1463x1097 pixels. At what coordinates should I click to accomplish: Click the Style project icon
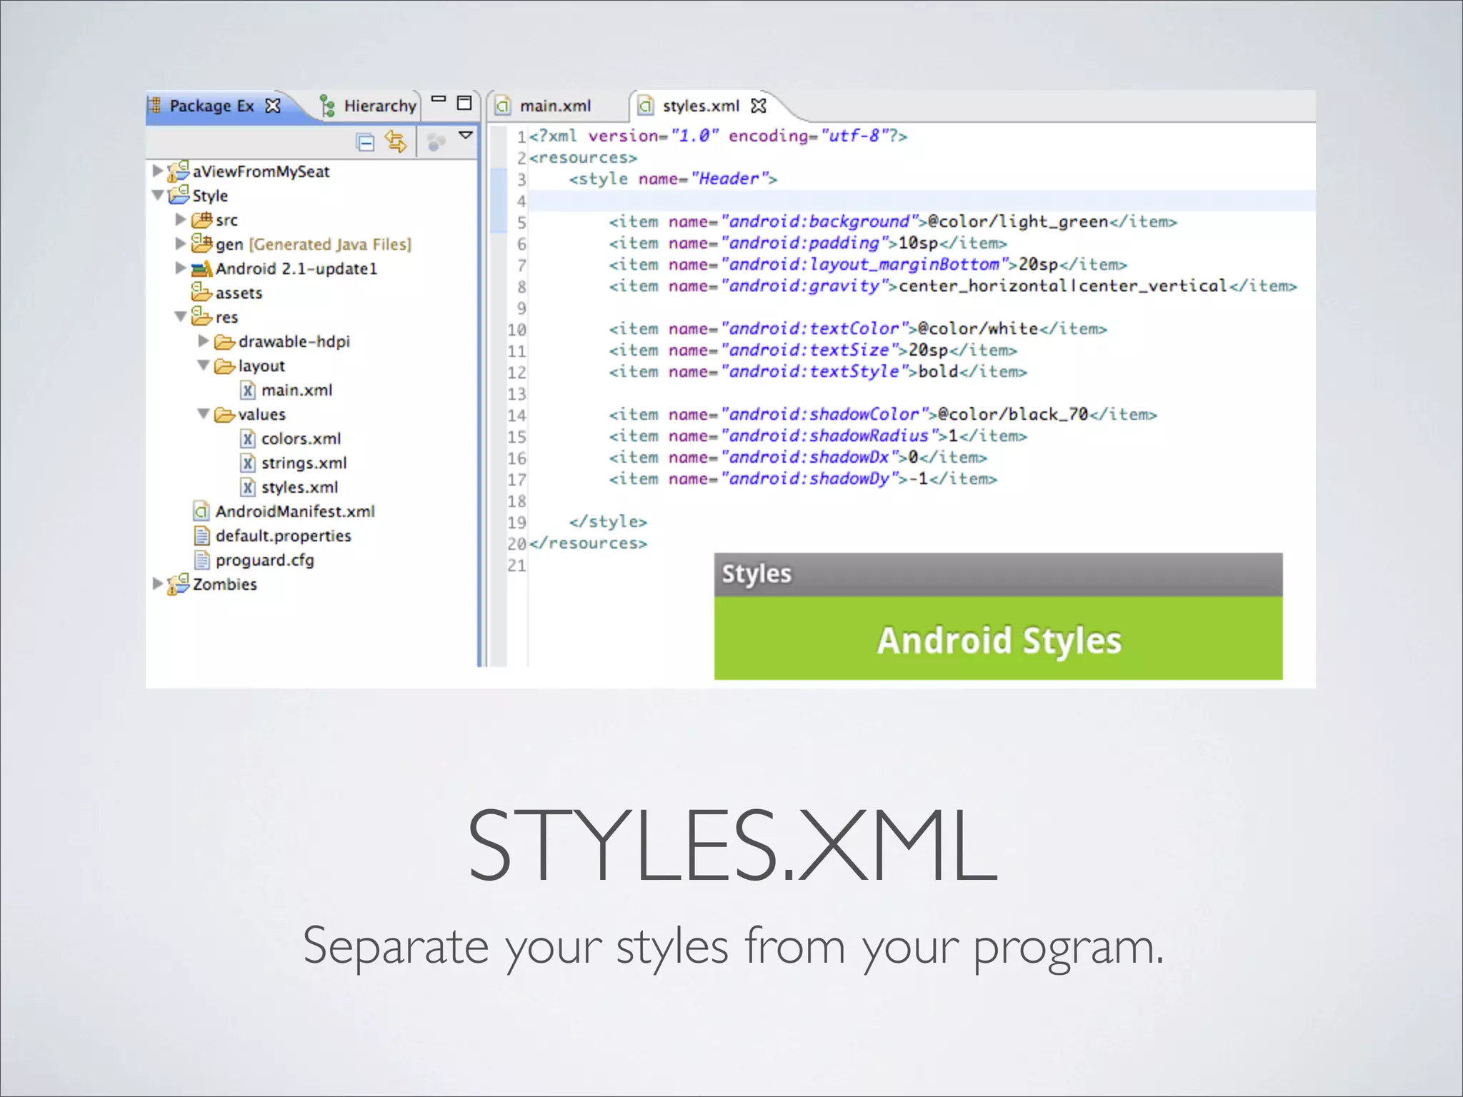coord(178,194)
